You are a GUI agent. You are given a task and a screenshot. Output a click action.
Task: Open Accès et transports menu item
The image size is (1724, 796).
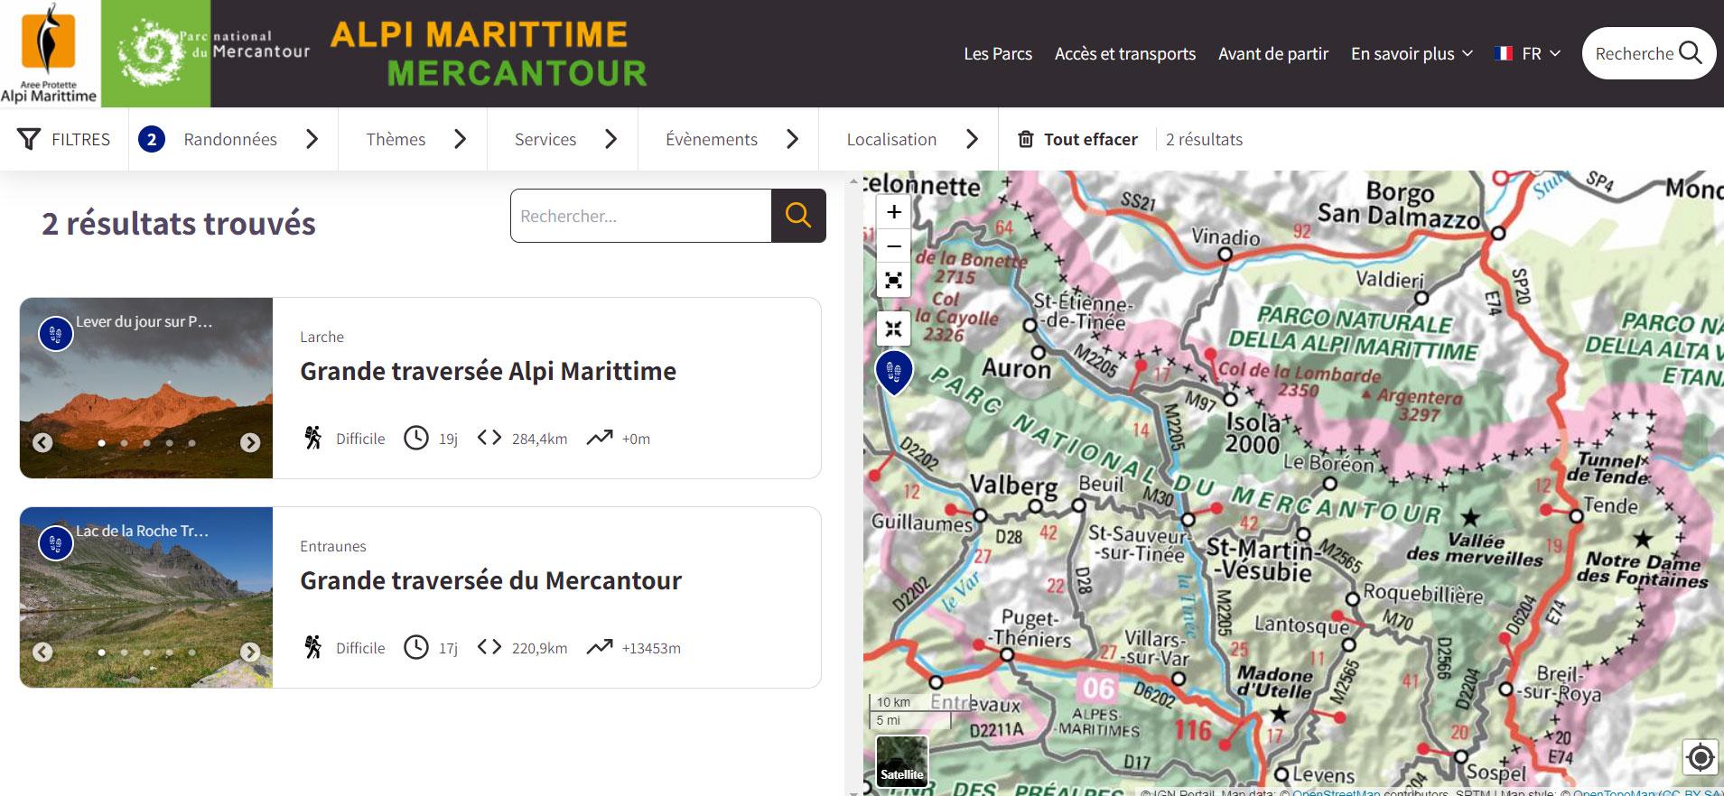(1124, 54)
